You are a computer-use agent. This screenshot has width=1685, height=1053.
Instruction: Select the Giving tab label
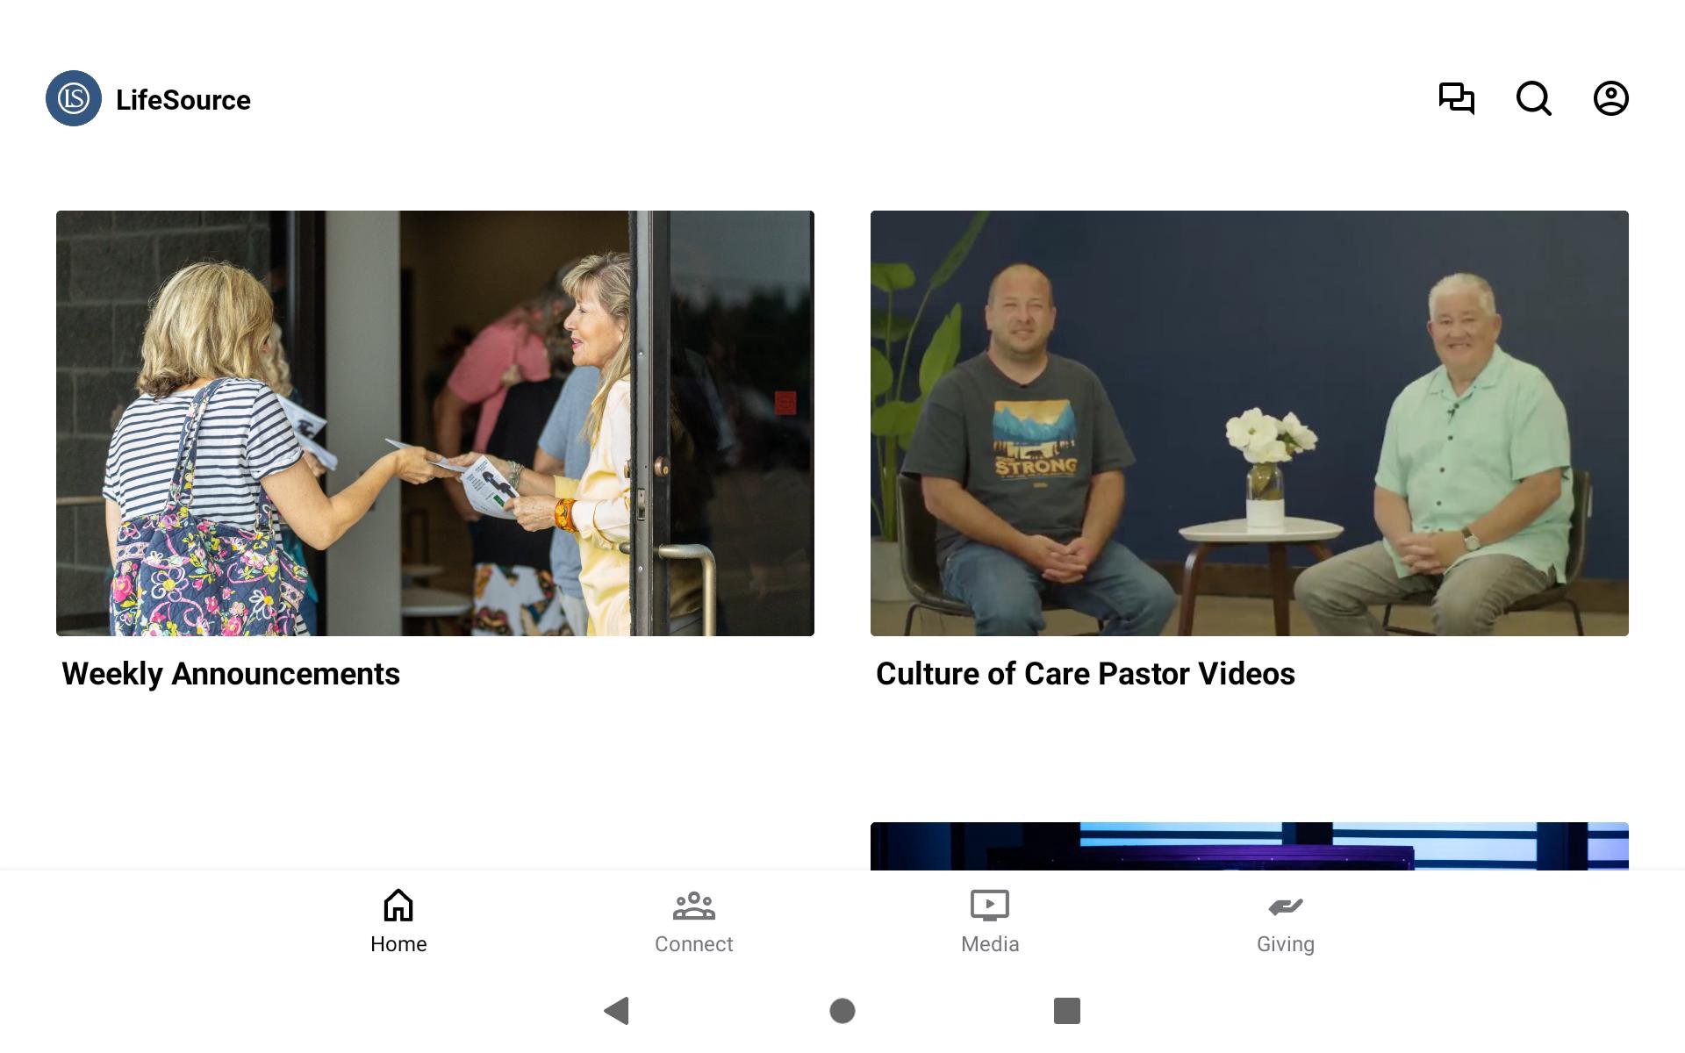coord(1286,944)
